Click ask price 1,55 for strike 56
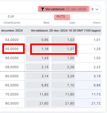The image size is (107, 113). point(63,58)
